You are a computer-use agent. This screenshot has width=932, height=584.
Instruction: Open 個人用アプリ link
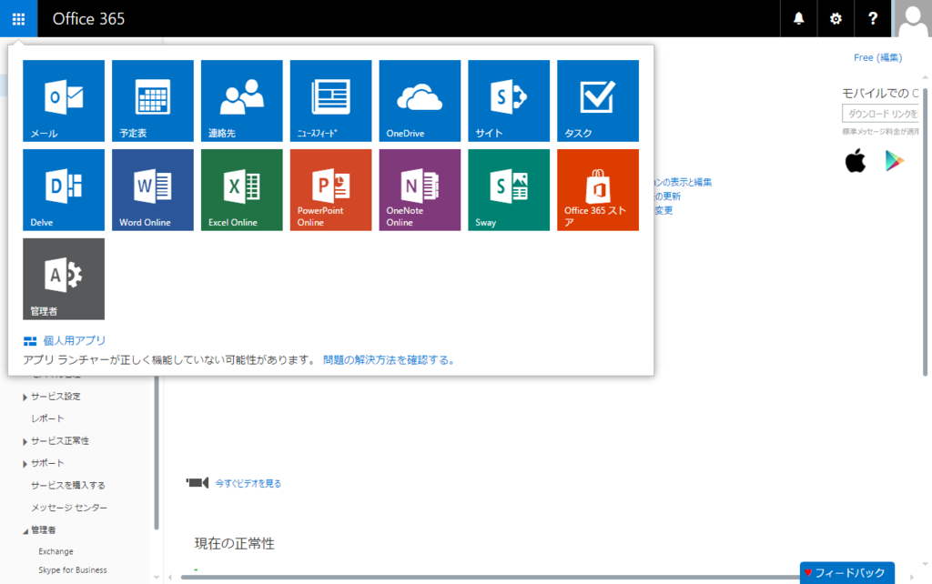click(75, 340)
